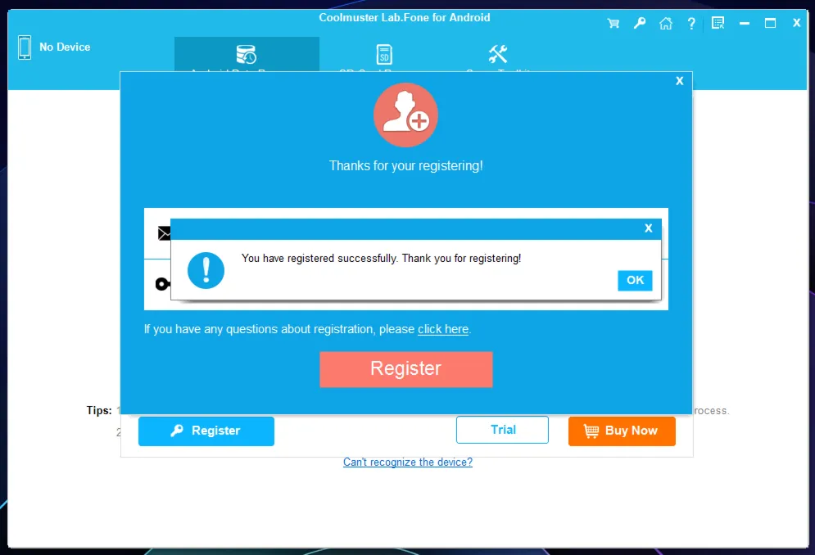This screenshot has height=555, width=815.
Task: Choose the Trial button
Action: click(x=502, y=430)
